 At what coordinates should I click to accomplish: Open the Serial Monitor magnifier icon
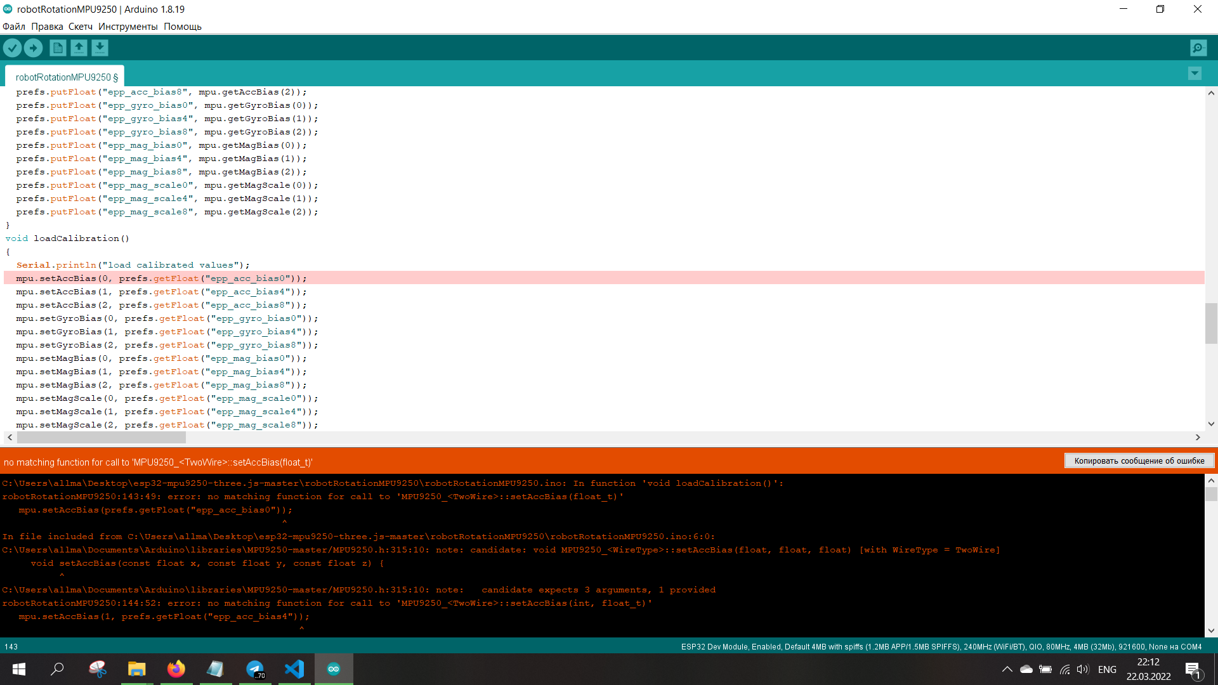pyautogui.click(x=1198, y=48)
